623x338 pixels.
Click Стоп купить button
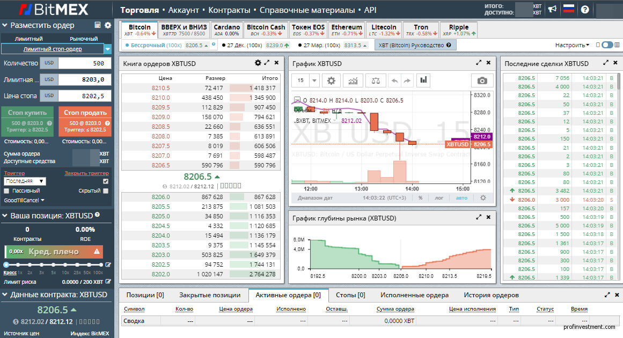(28, 122)
